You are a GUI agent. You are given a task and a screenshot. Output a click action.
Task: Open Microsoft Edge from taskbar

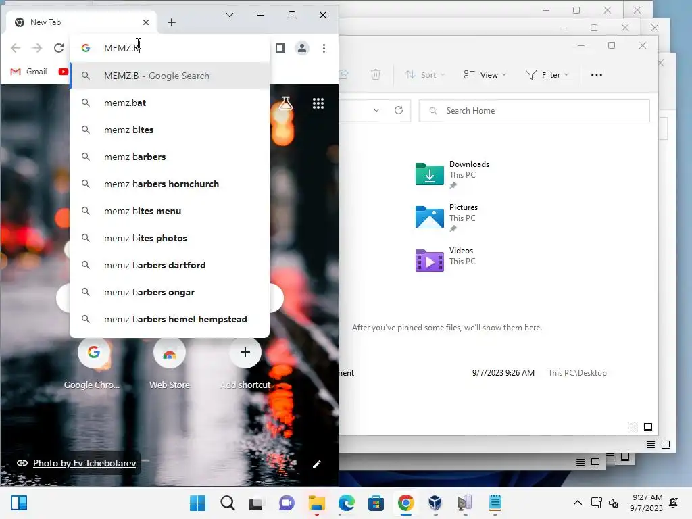click(347, 503)
